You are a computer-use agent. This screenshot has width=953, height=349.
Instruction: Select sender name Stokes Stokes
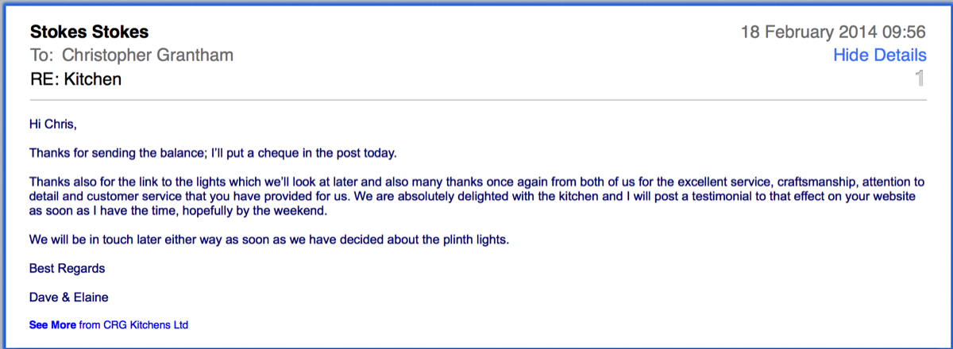89,33
